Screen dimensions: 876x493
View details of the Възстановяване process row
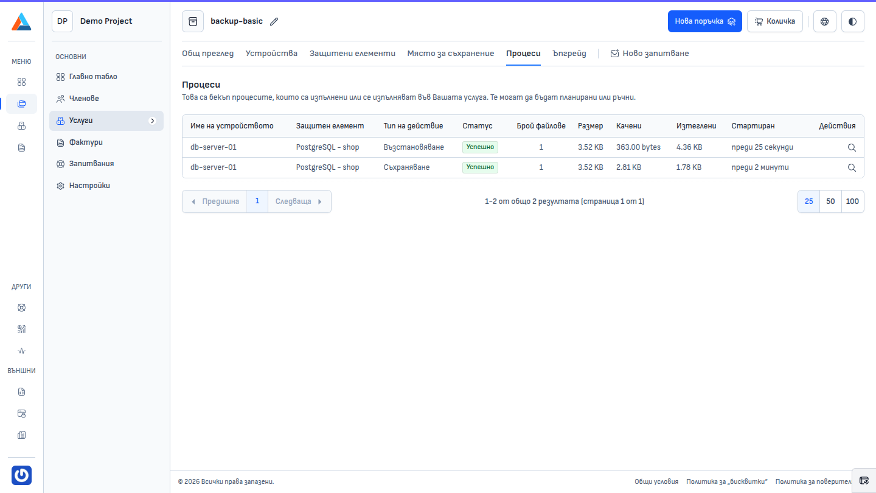click(x=852, y=147)
